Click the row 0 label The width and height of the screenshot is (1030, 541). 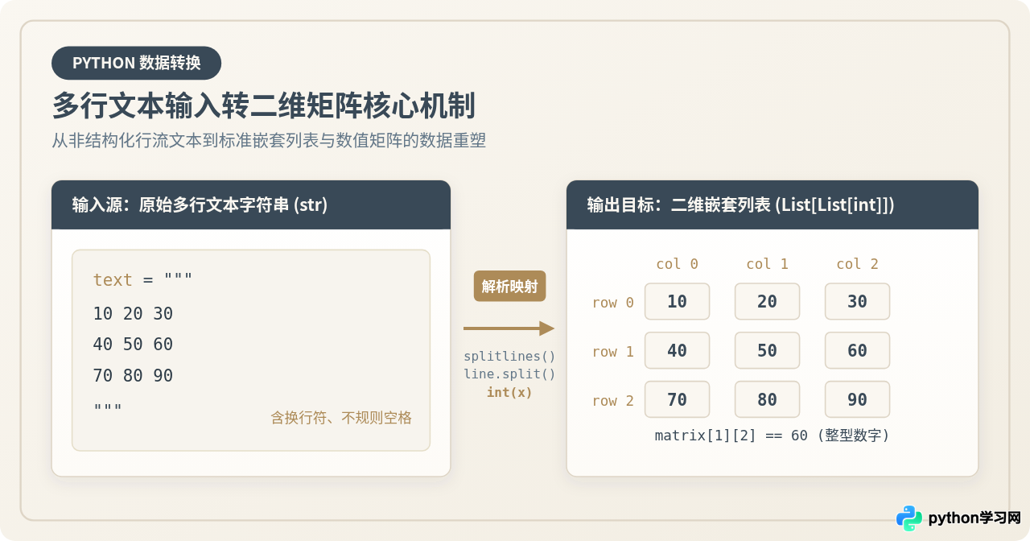coord(612,303)
